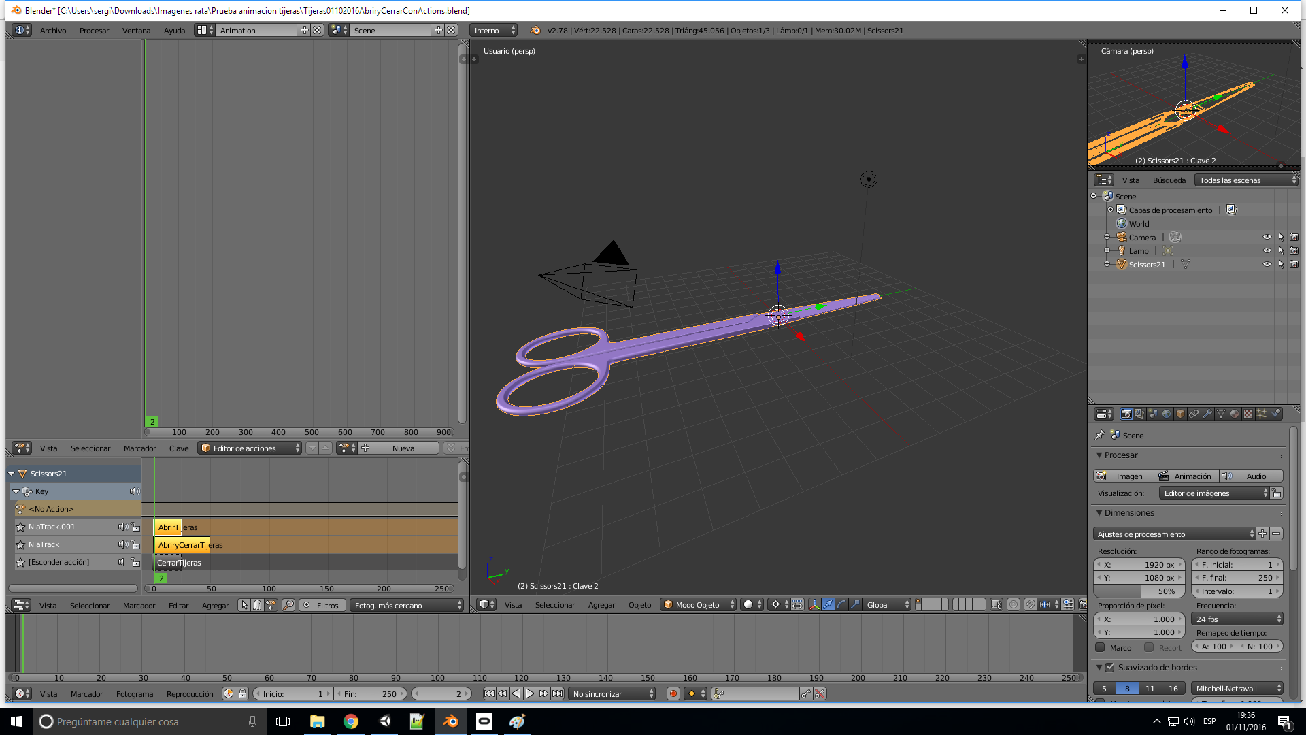Expand Scissors21 in the outliner tree
This screenshot has width=1306, height=735.
click(1107, 265)
